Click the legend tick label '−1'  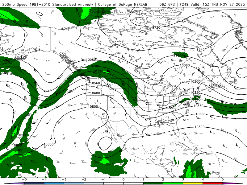click(103, 179)
